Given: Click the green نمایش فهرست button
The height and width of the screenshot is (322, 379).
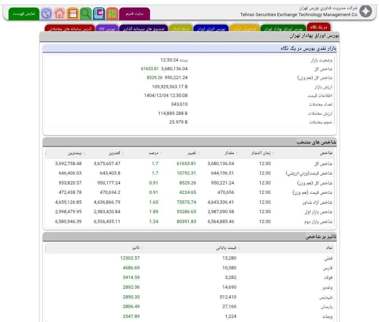Looking at the screenshot, I should tap(24, 14).
